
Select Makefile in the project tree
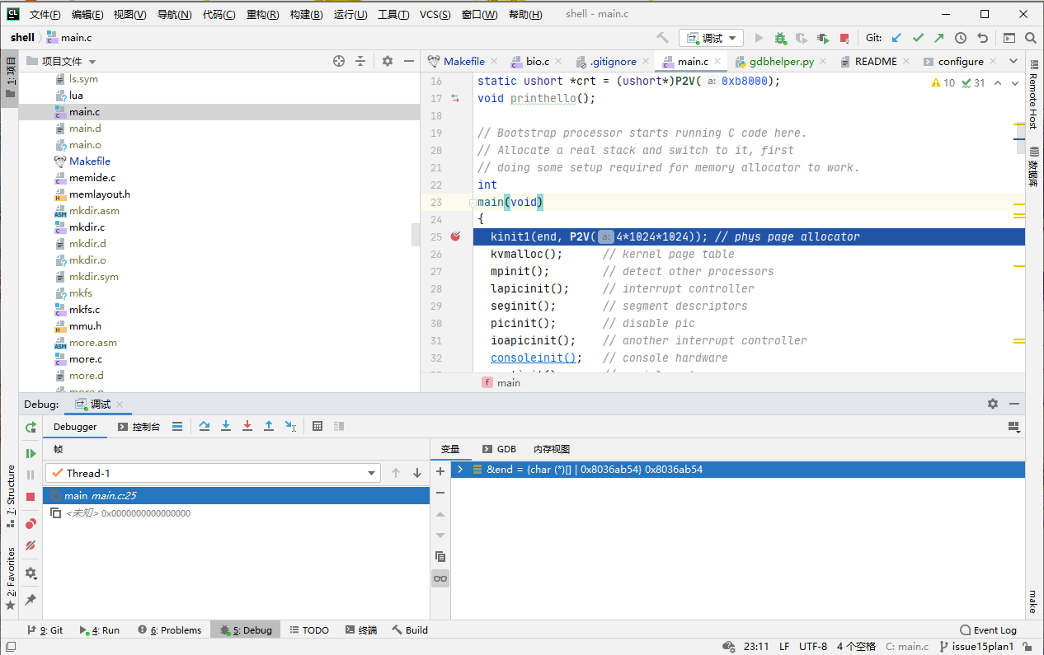coord(89,161)
